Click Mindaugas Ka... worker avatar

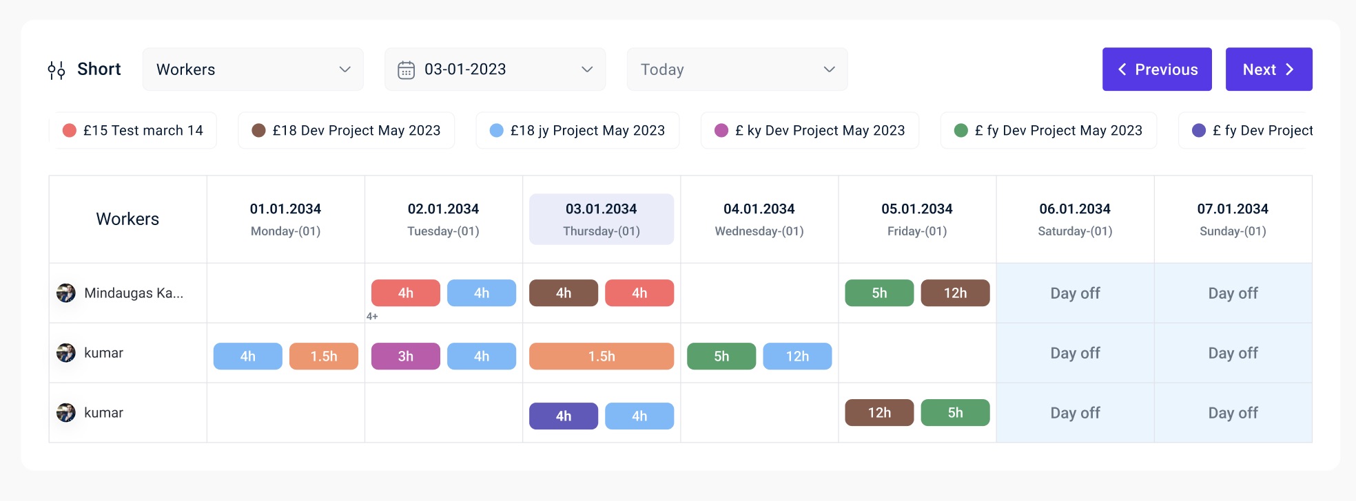(x=66, y=293)
